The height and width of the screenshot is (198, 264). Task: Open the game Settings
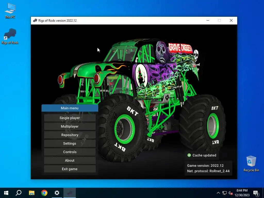point(70,143)
